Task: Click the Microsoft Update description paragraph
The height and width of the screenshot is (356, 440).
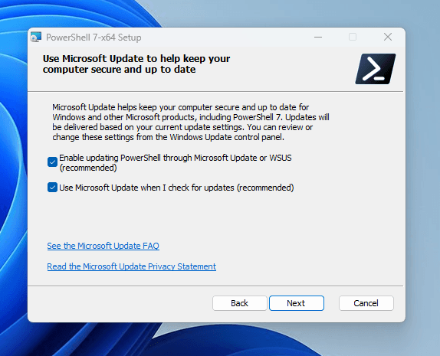Action: [x=191, y=122]
